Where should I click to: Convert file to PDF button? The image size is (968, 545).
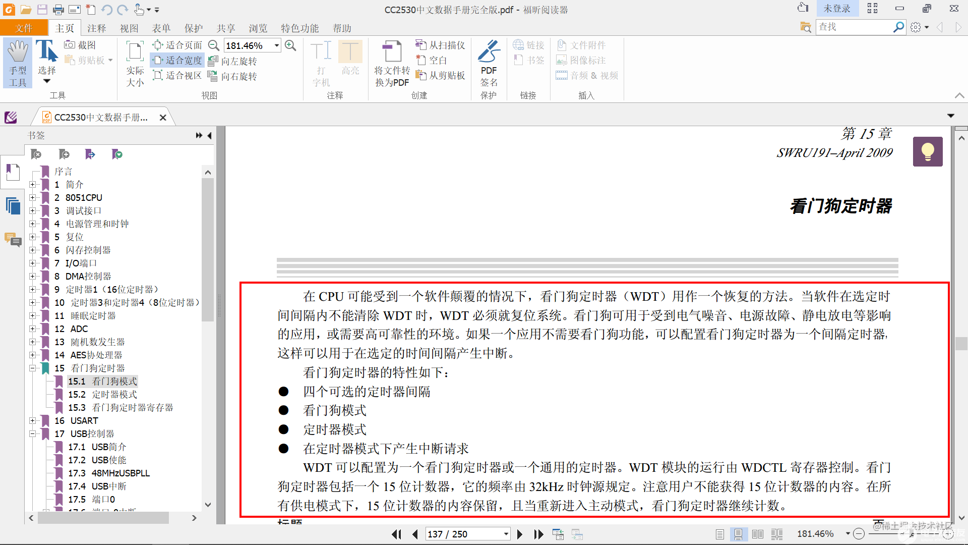coord(392,63)
